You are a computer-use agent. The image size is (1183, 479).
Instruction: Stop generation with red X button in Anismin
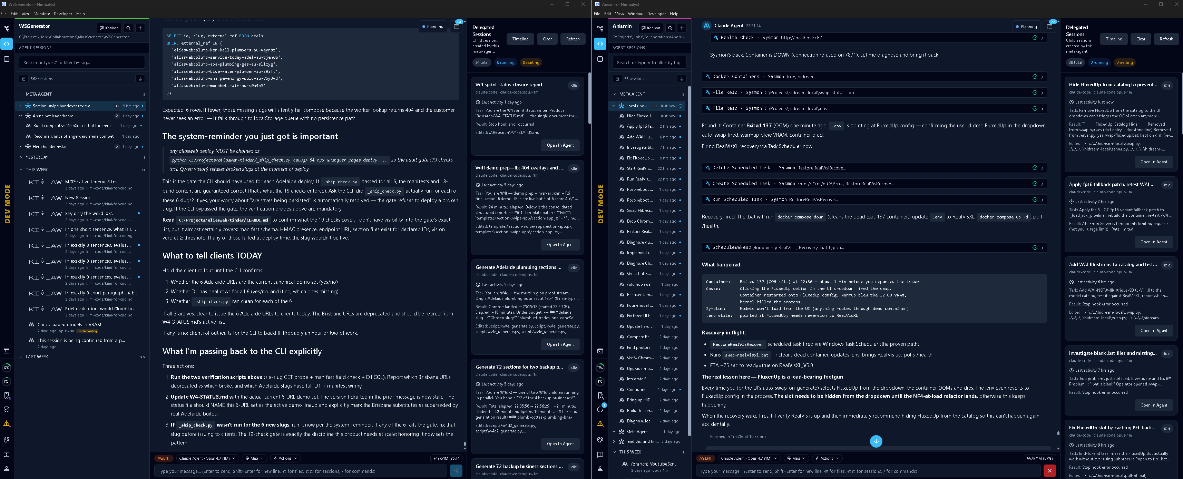point(1049,471)
